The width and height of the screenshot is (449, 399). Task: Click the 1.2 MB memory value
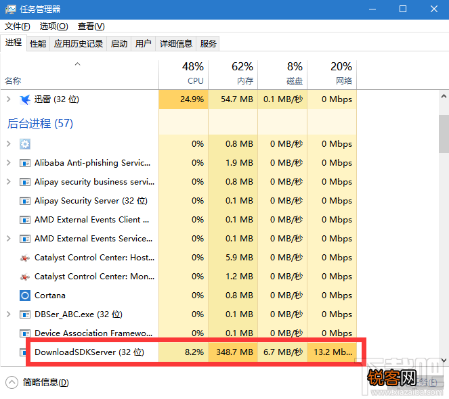(239, 277)
